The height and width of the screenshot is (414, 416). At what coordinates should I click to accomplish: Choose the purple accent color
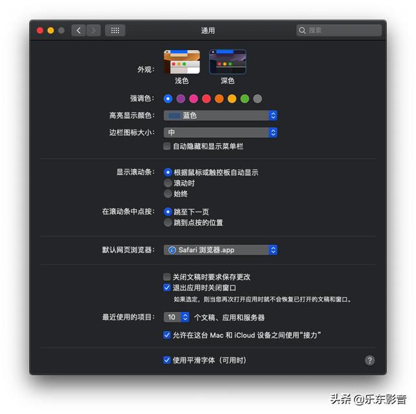click(181, 99)
